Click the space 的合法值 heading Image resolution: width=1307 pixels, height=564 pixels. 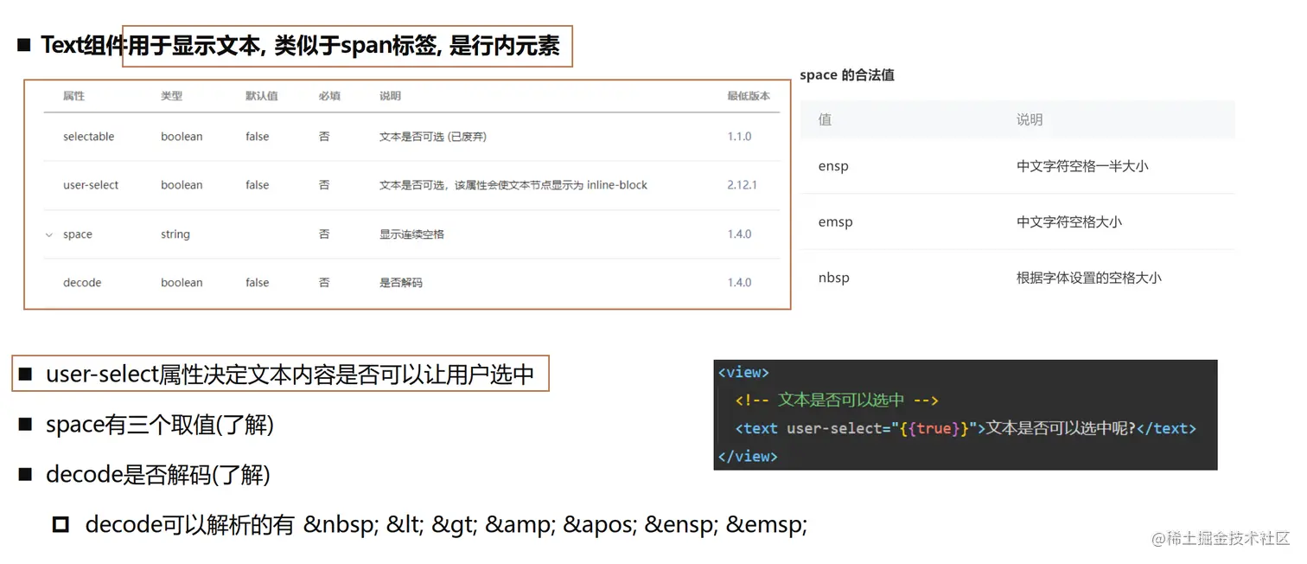click(x=847, y=75)
